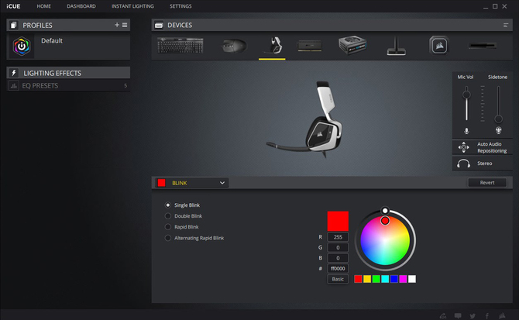Open the INSTANT LIGHTING menu
Viewport: 519px width, 320px height.
click(132, 6)
